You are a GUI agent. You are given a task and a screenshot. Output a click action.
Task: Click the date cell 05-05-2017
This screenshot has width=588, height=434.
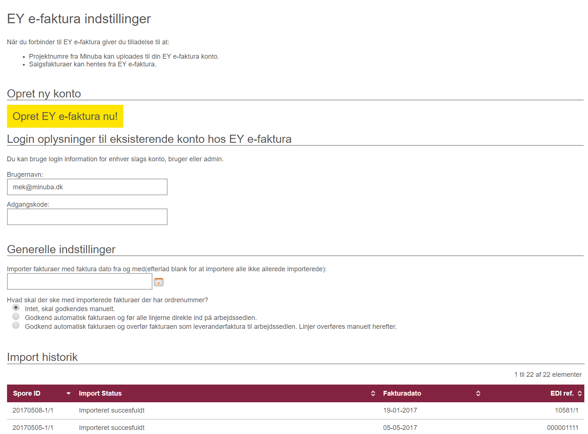pos(400,428)
